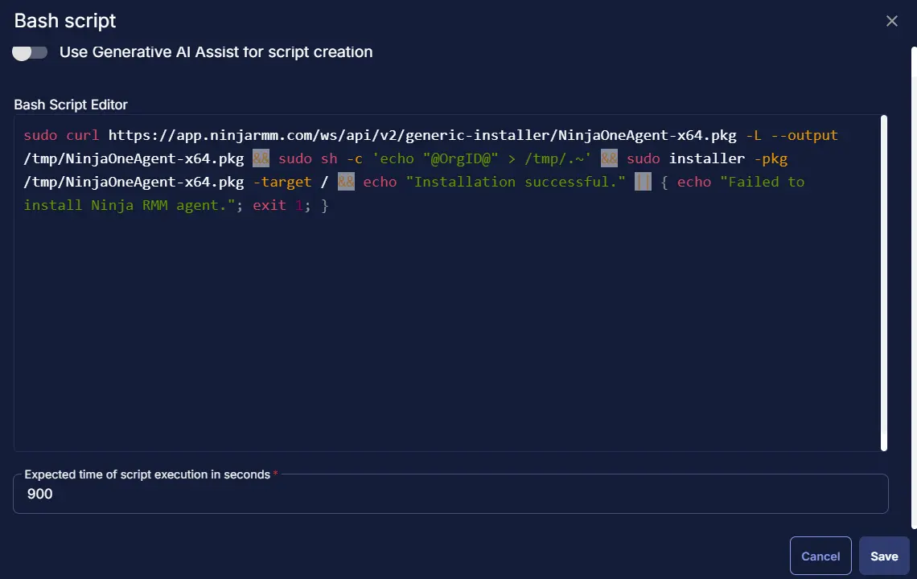917x579 pixels.
Task: Click the "@OrgID@" placeholder in the script
Action: click(460, 158)
